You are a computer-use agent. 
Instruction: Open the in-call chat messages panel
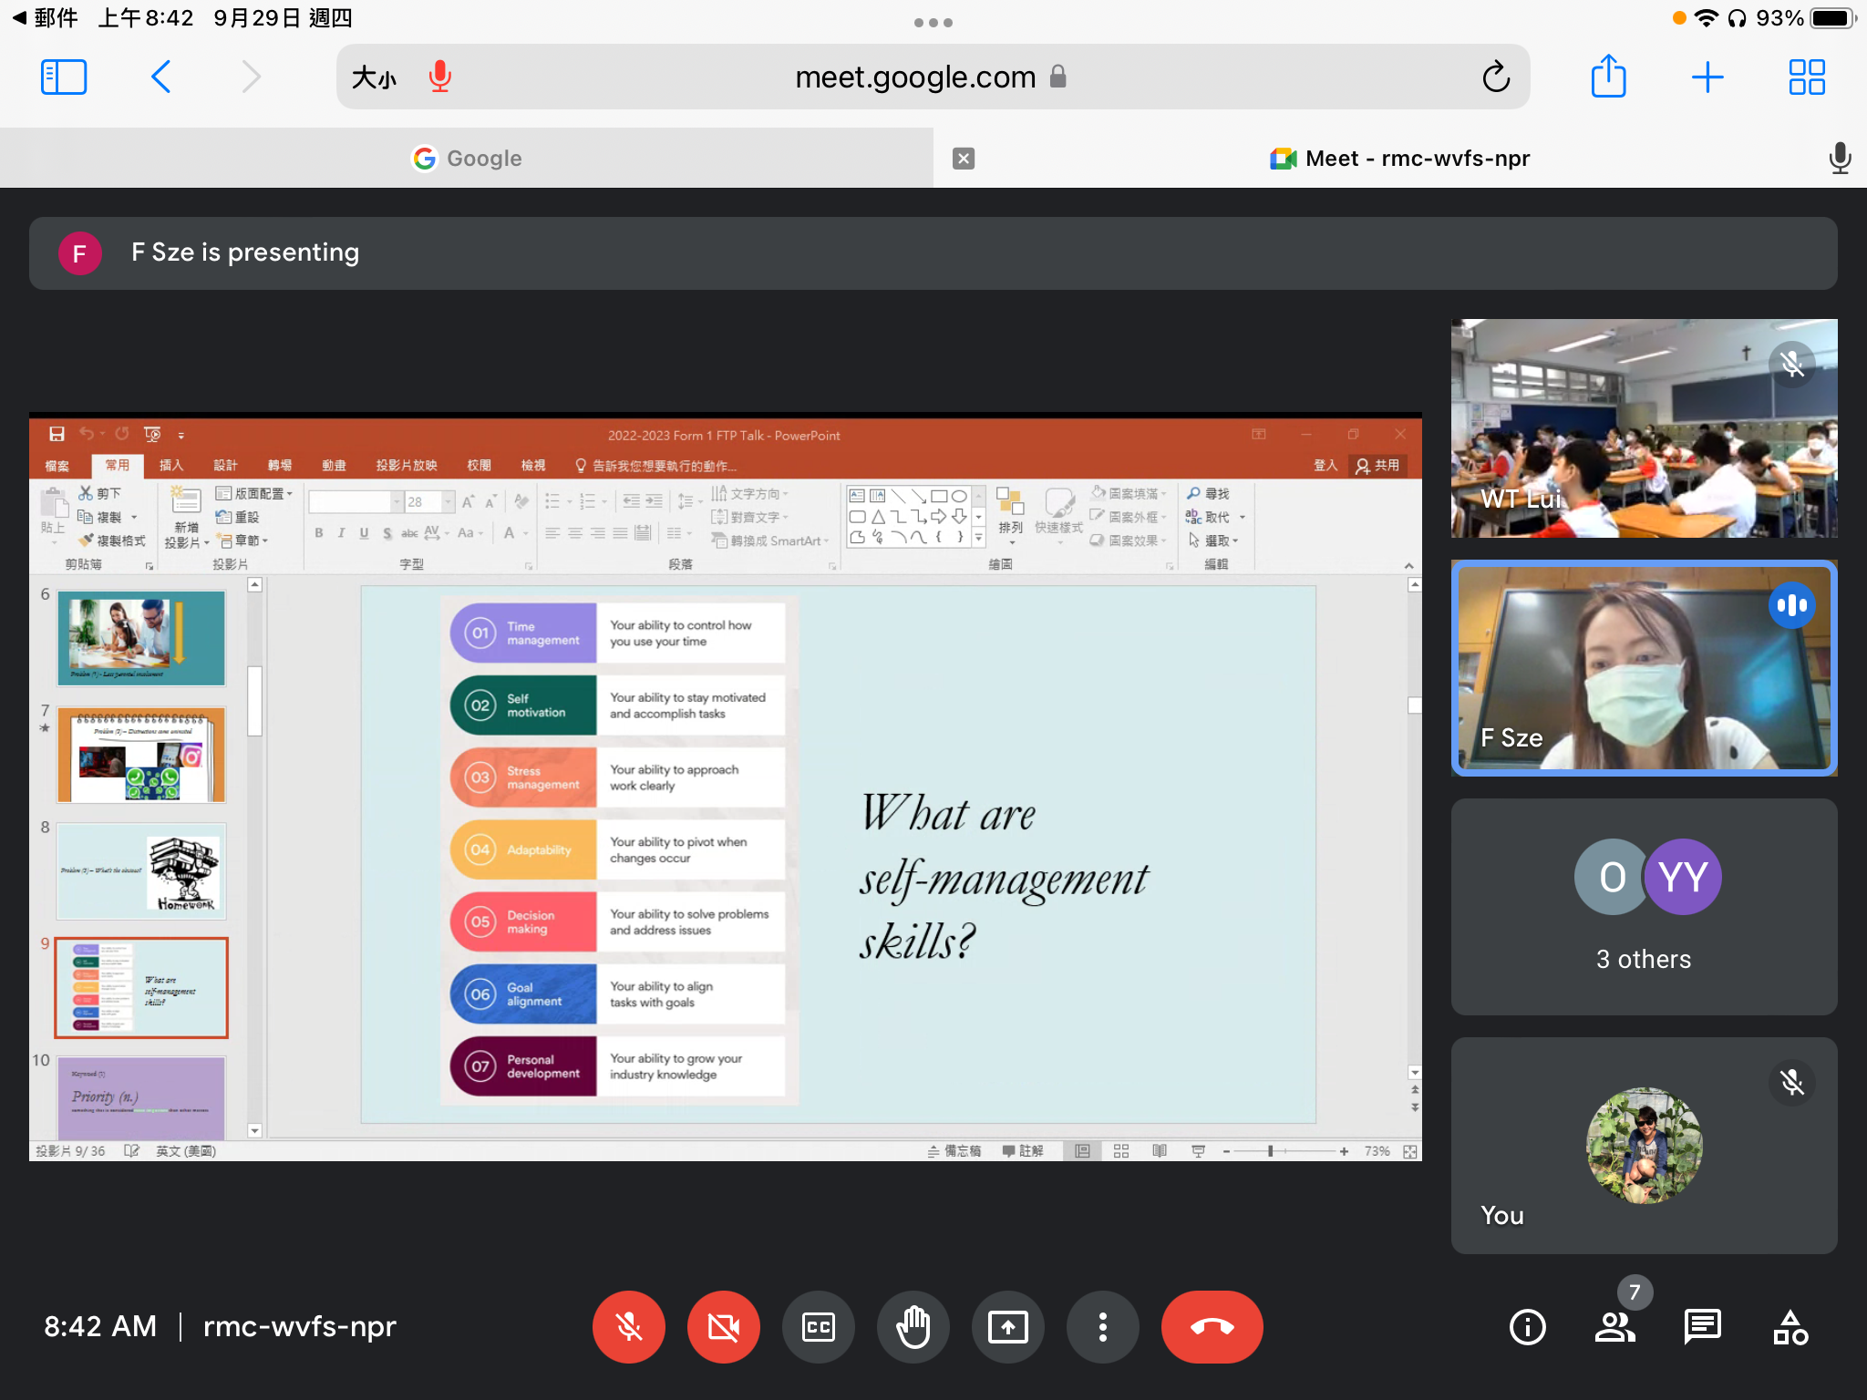[1702, 1327]
